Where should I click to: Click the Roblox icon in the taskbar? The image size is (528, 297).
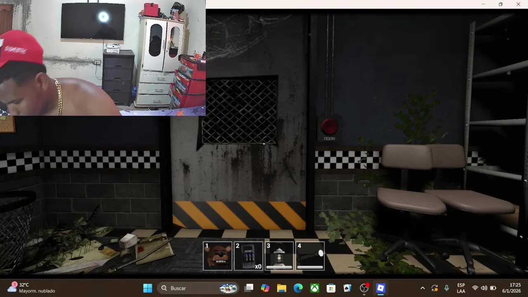pyautogui.click(x=381, y=288)
